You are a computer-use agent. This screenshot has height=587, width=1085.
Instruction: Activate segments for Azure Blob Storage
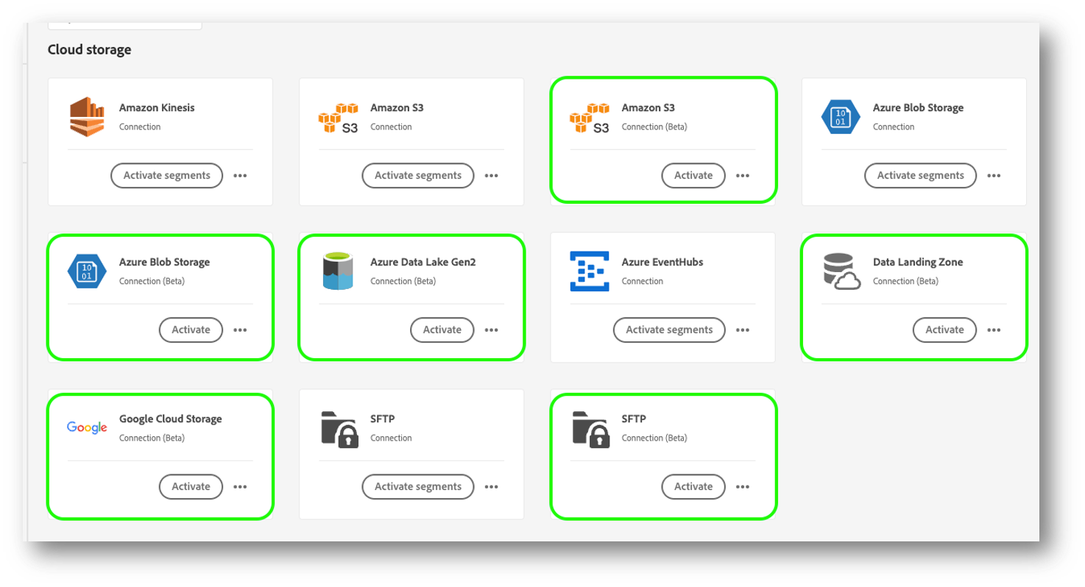(921, 176)
